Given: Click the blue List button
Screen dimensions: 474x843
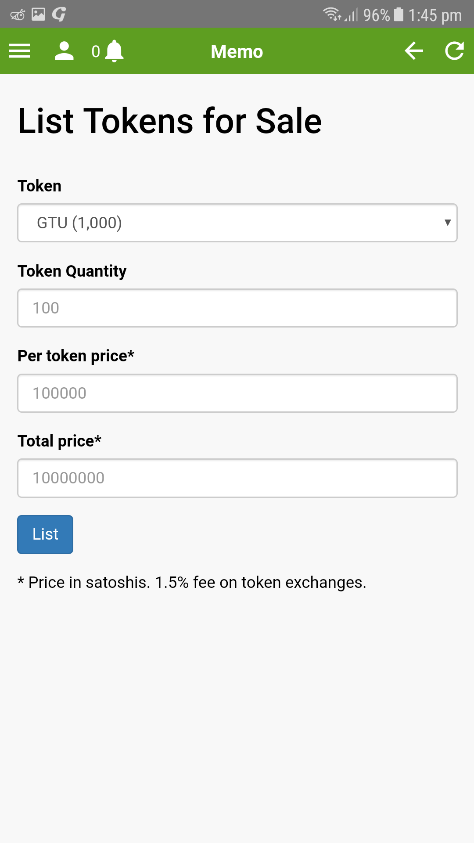Looking at the screenshot, I should pyautogui.click(x=45, y=534).
